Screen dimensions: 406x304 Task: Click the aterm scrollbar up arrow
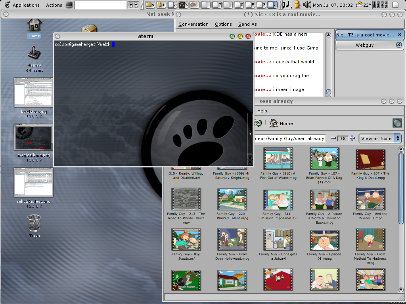[250, 157]
